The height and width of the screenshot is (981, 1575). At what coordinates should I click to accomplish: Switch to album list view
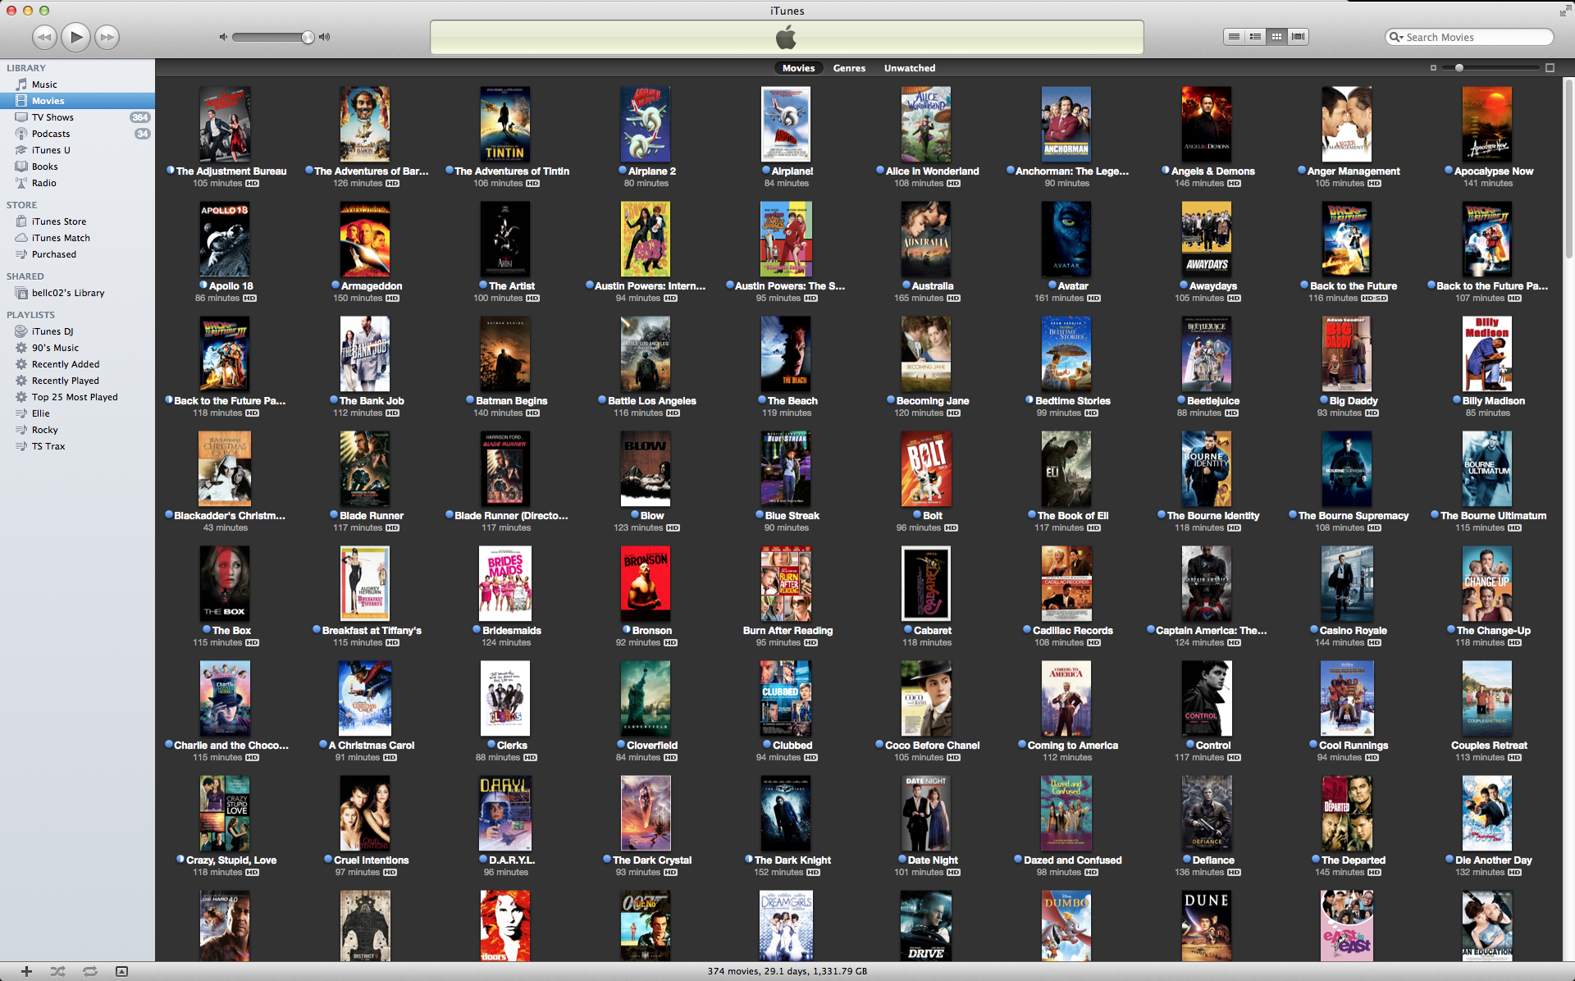pyautogui.click(x=1255, y=37)
